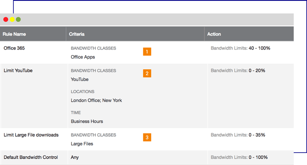
Task: Open the Limit YouTube rule
Action: click(18, 70)
